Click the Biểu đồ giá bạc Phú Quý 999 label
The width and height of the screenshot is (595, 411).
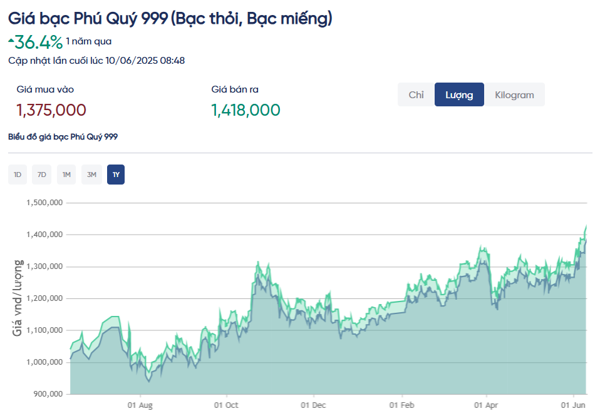click(63, 136)
